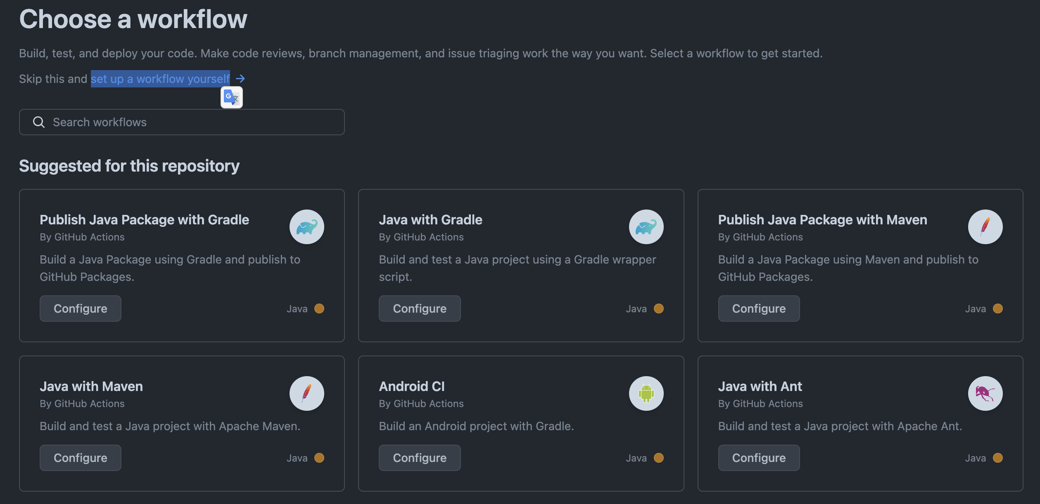Click the 'Java with Maven' card title
Viewport: 1040px width, 504px height.
[91, 386]
